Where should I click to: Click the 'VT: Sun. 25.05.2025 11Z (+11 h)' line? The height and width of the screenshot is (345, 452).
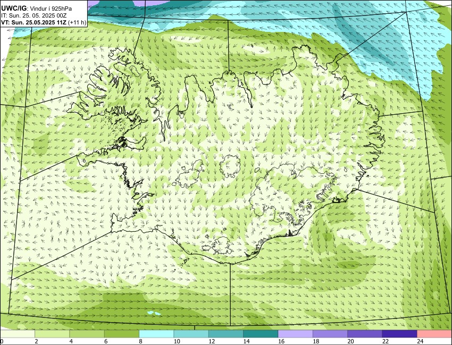44,22
